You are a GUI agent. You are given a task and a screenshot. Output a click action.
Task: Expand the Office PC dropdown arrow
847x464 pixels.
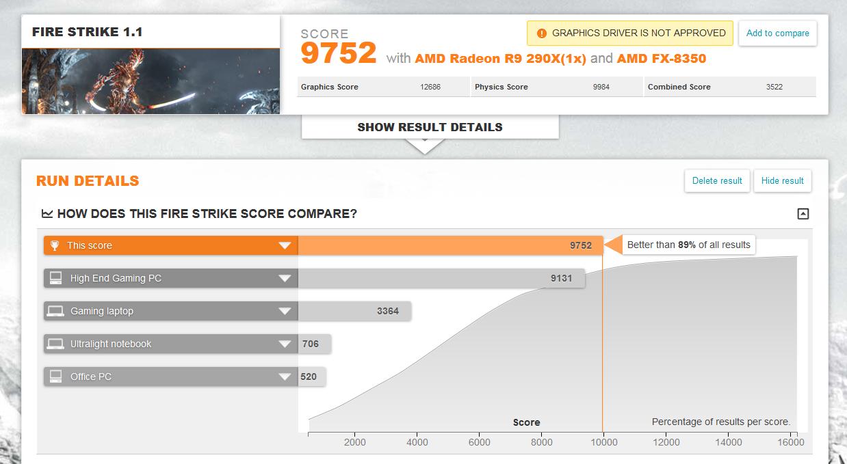[x=285, y=377]
